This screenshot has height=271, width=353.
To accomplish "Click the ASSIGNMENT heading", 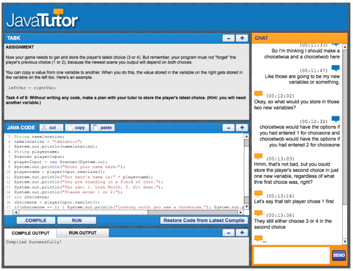I will pyautogui.click(x=20, y=47).
